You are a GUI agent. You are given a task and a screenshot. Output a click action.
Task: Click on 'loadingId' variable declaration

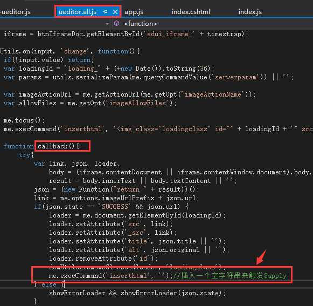(36, 69)
